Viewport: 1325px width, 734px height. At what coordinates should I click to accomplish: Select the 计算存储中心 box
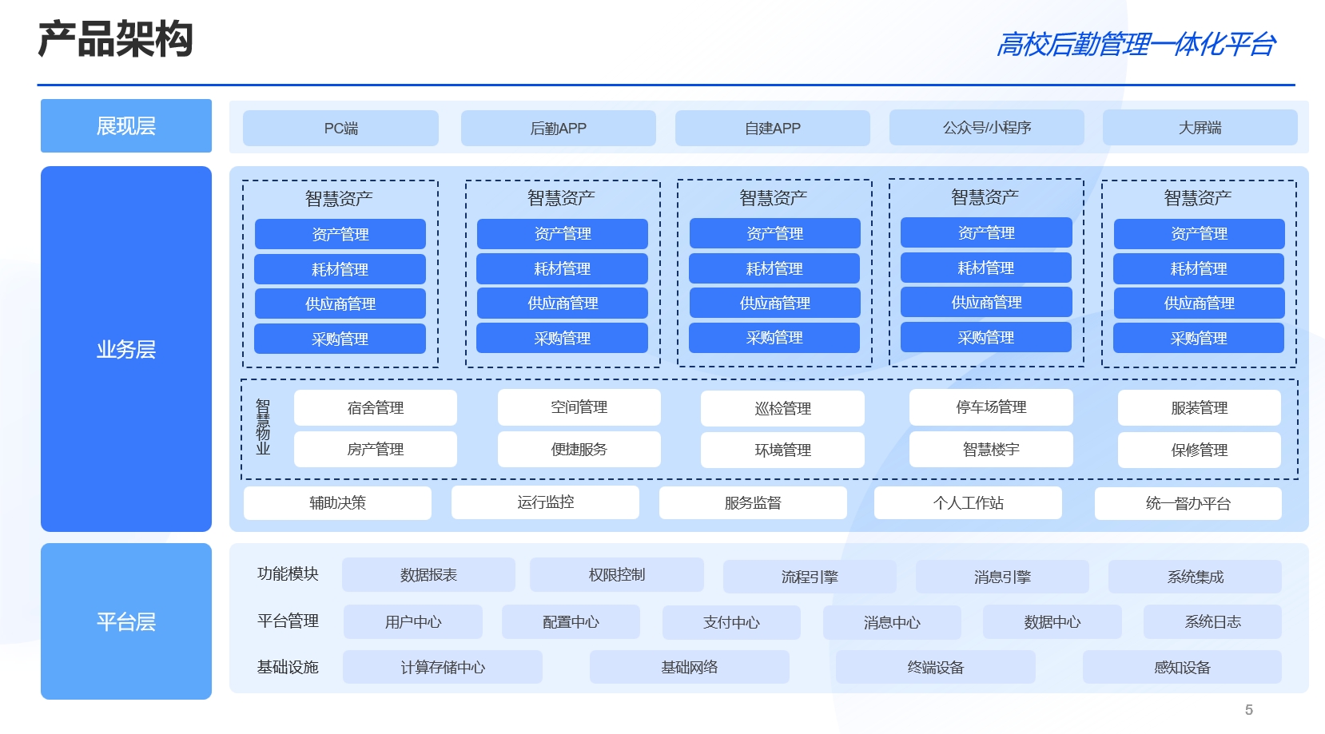443,667
